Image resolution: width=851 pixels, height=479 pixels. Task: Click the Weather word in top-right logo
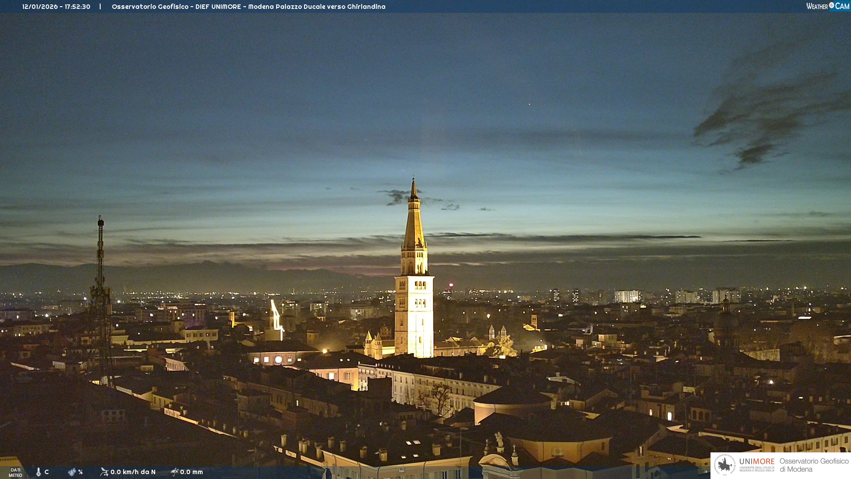[817, 6]
